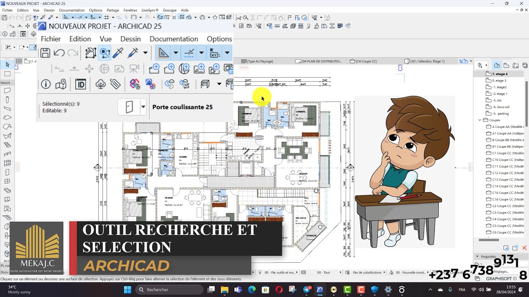Screen dimensions: 529x297
Task: Open Opera browser from the taskbar
Action: 279,290
